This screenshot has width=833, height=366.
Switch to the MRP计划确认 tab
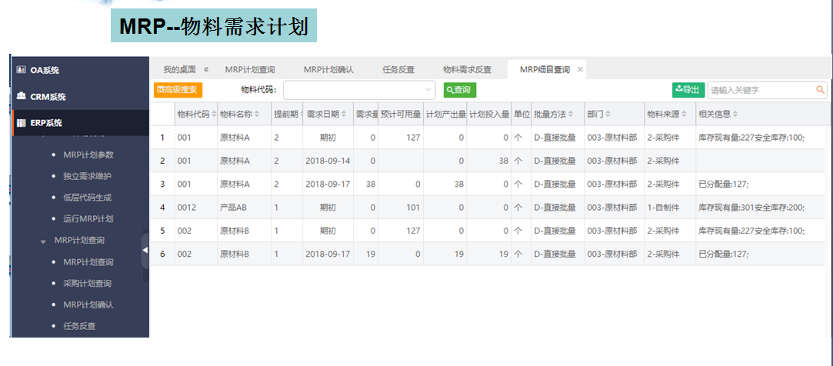click(328, 69)
